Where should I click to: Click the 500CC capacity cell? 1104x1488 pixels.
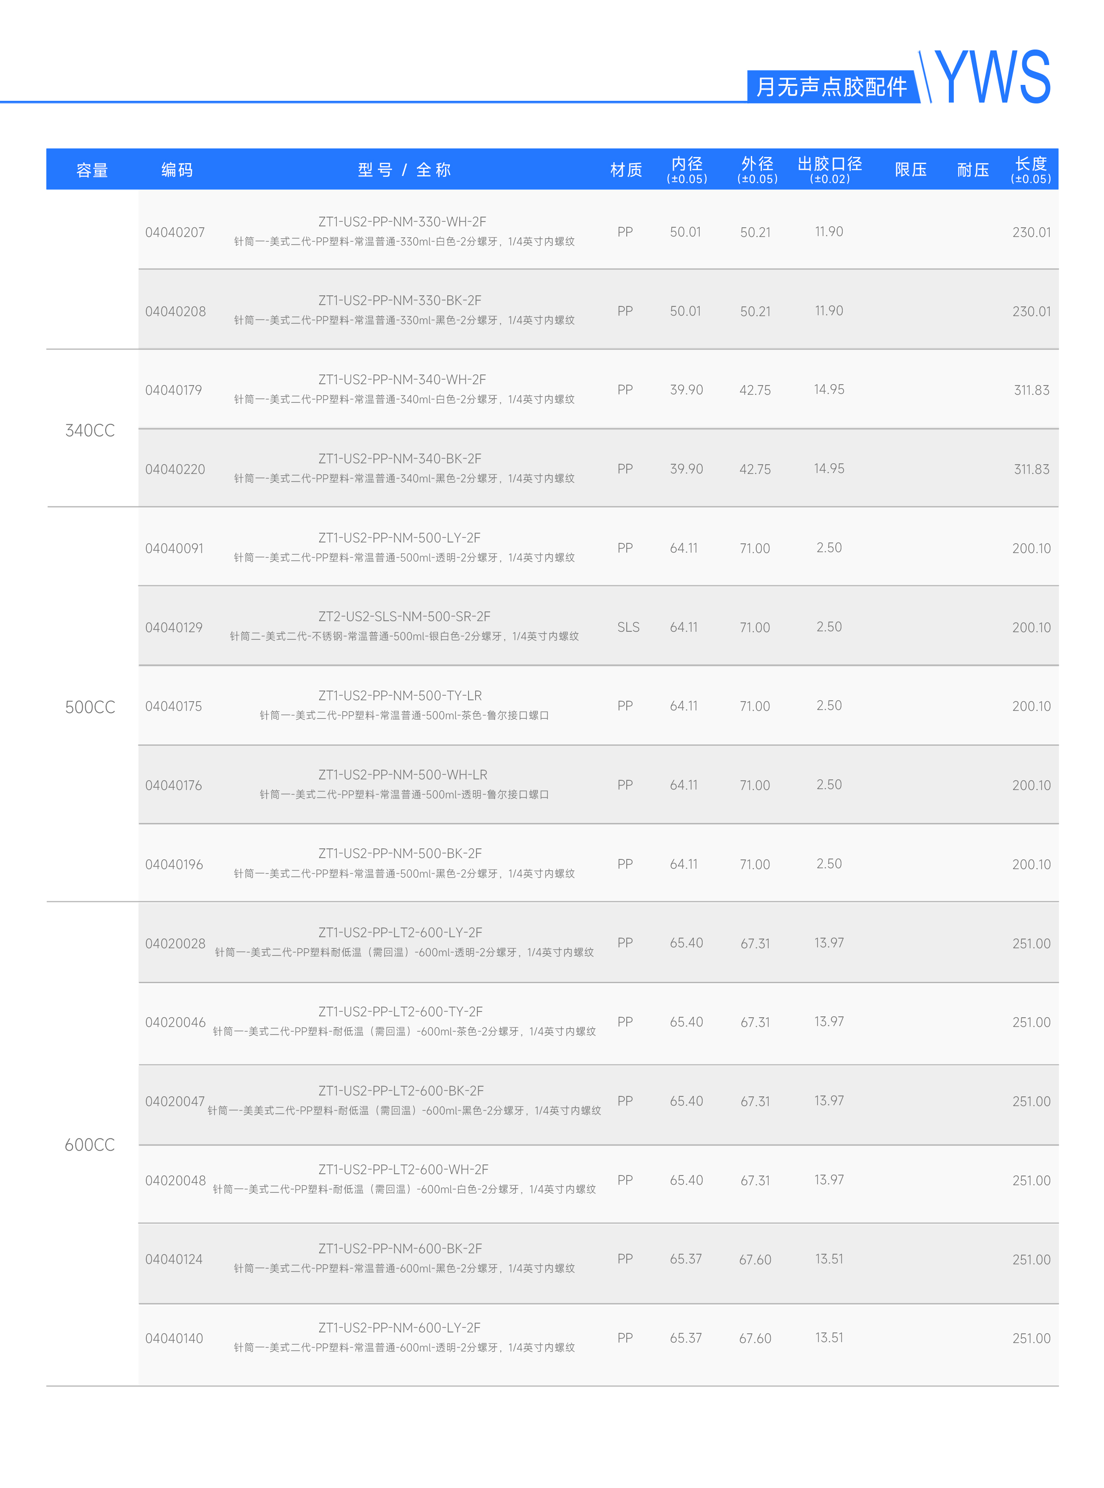click(90, 707)
